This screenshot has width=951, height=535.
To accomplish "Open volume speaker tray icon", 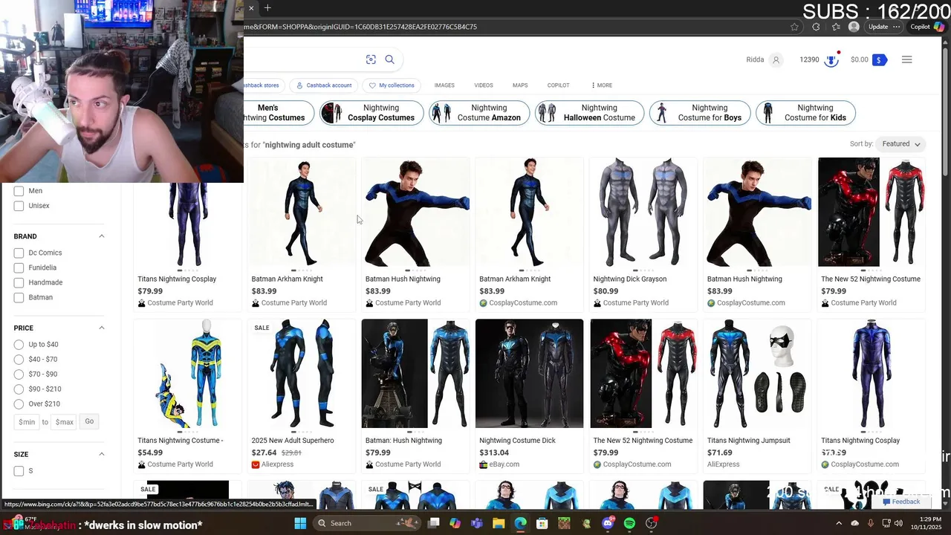I will [x=898, y=523].
